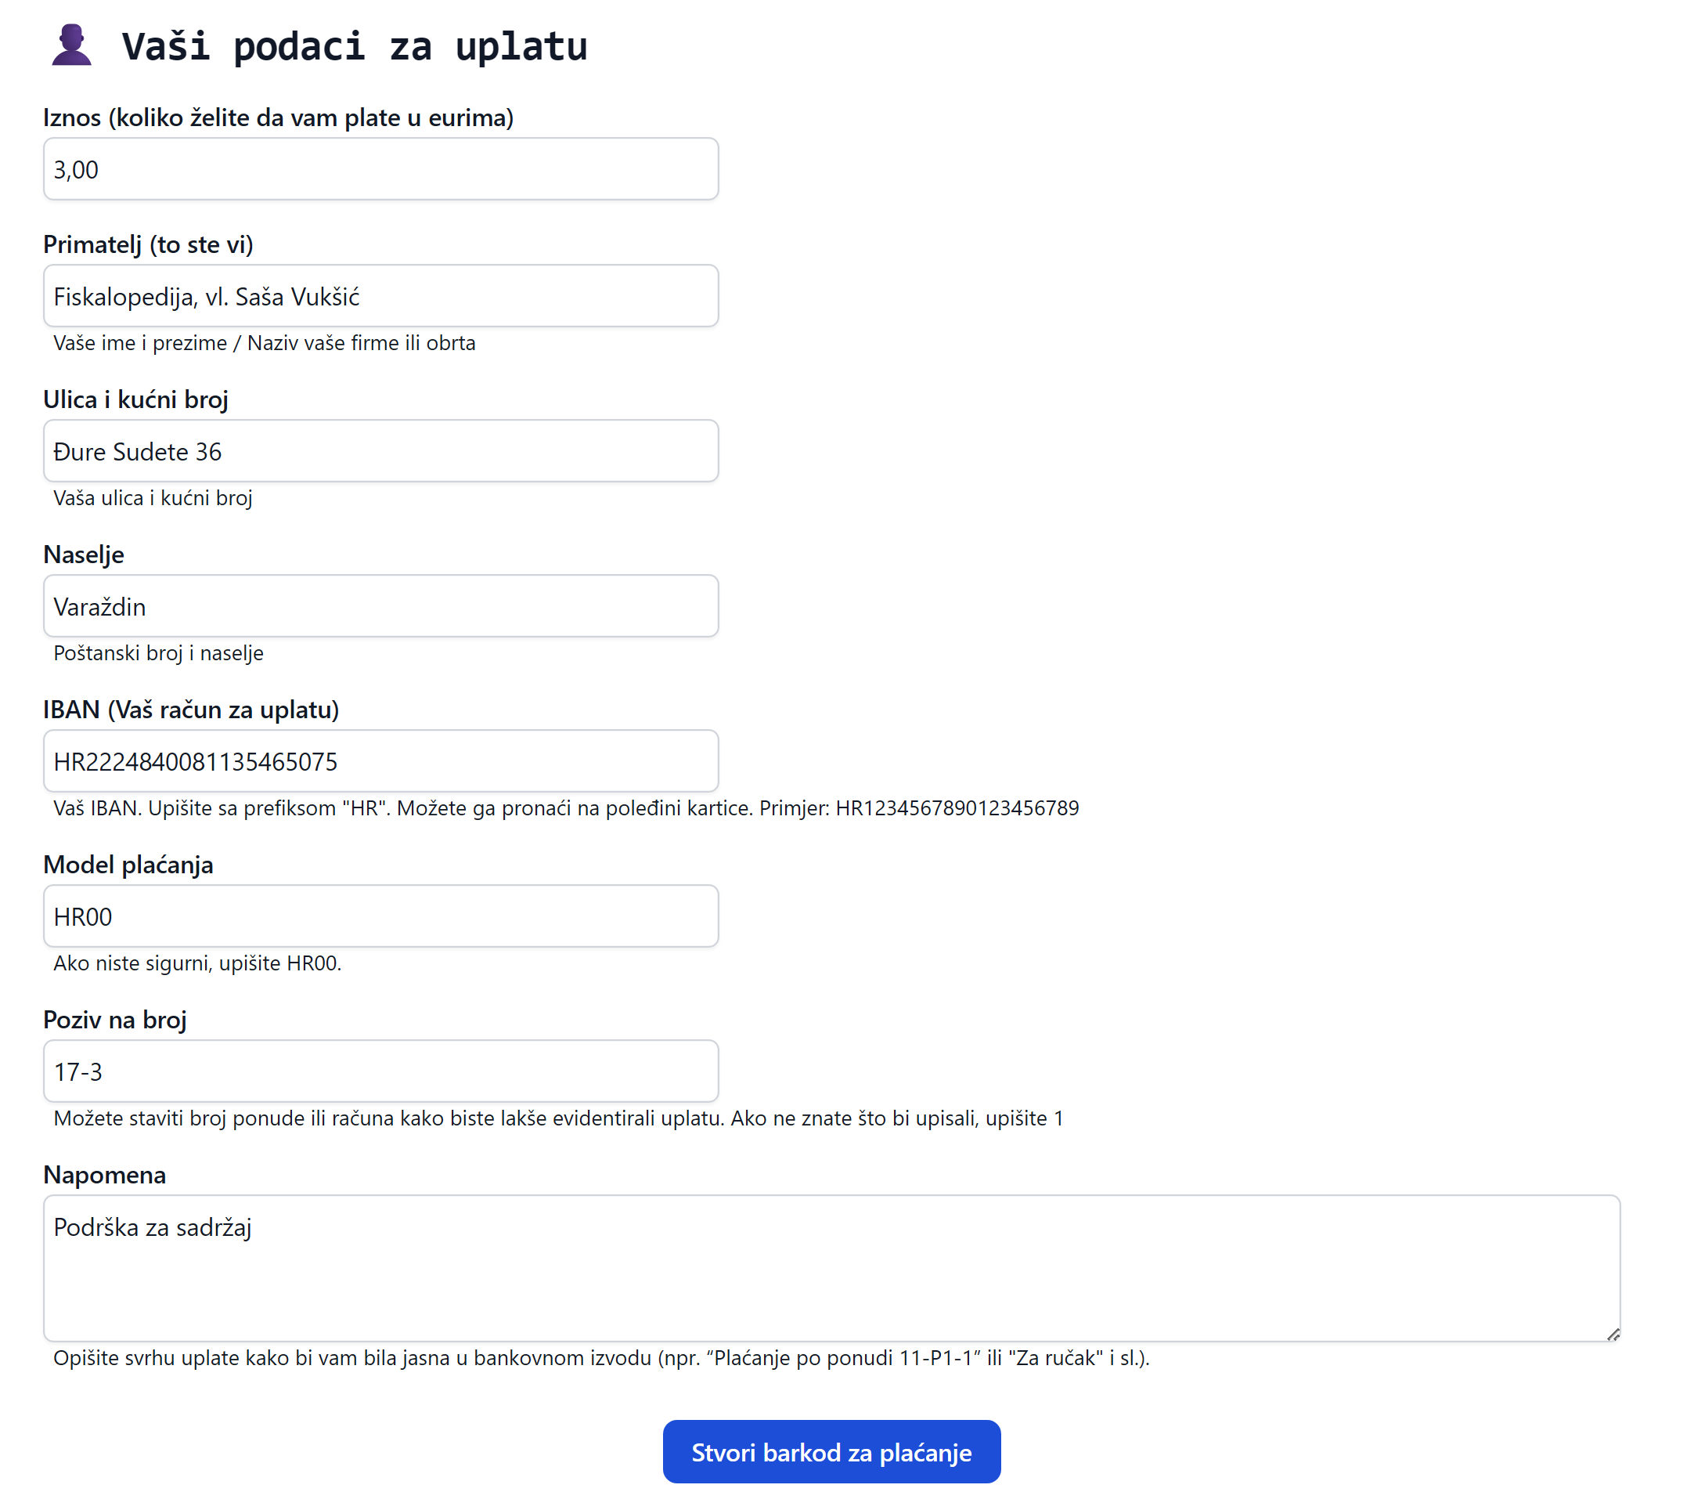Click the "Iznos" amount field label
The image size is (1694, 1510).
pyautogui.click(x=278, y=117)
